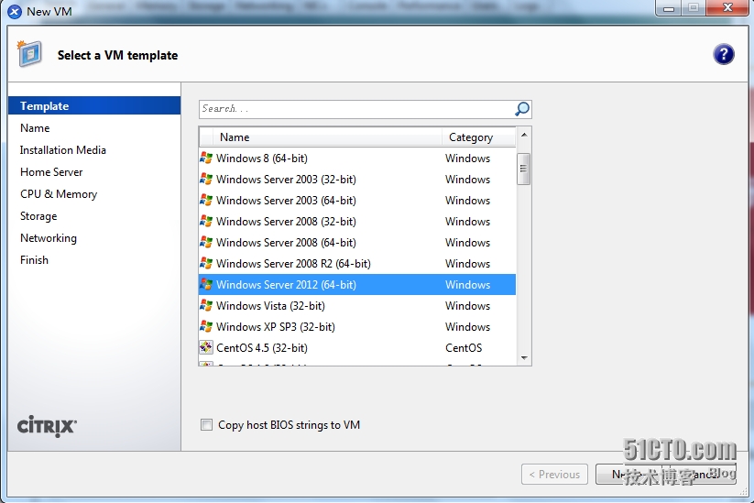Image resolution: width=754 pixels, height=503 pixels.
Task: Click the Windows Server 2003 (64-bit) icon
Action: [206, 200]
